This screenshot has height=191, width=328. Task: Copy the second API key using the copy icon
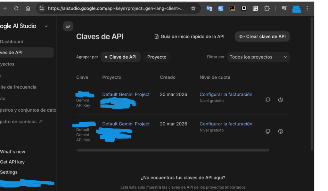[x=268, y=131]
